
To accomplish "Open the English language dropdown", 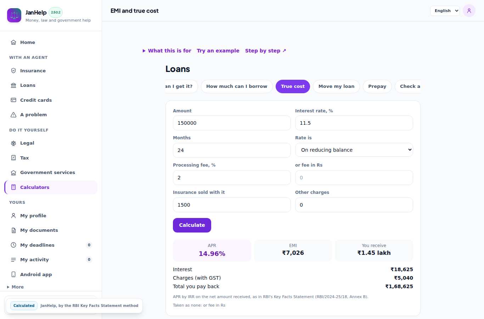I will pyautogui.click(x=445, y=11).
